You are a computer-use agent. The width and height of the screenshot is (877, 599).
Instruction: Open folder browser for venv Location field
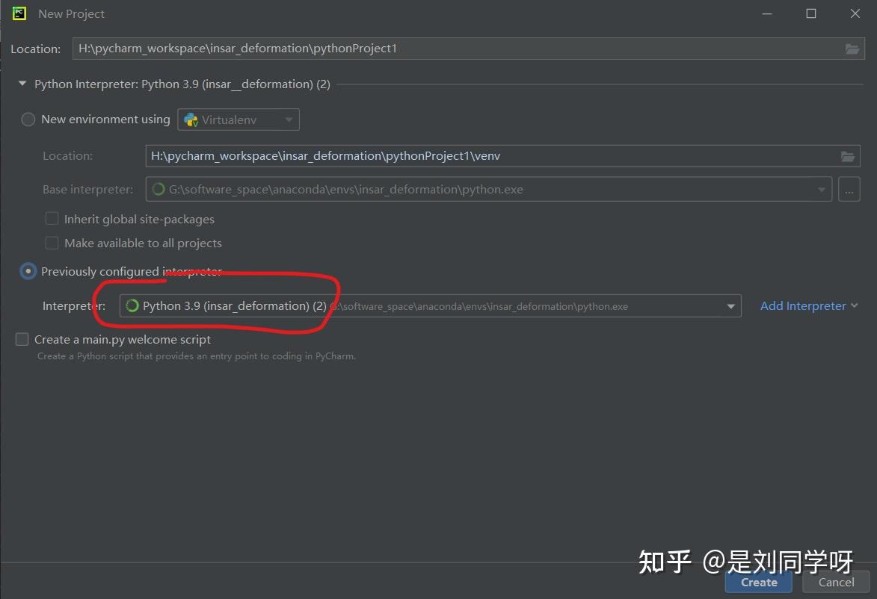point(849,156)
